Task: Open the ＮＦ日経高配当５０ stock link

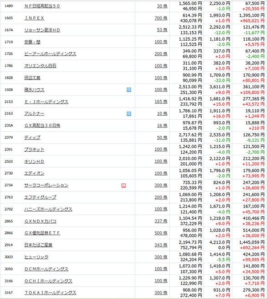Action: coord(42,6)
